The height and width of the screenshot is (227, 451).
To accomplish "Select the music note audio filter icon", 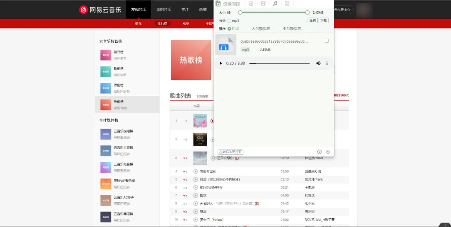I will (x=275, y=4).
